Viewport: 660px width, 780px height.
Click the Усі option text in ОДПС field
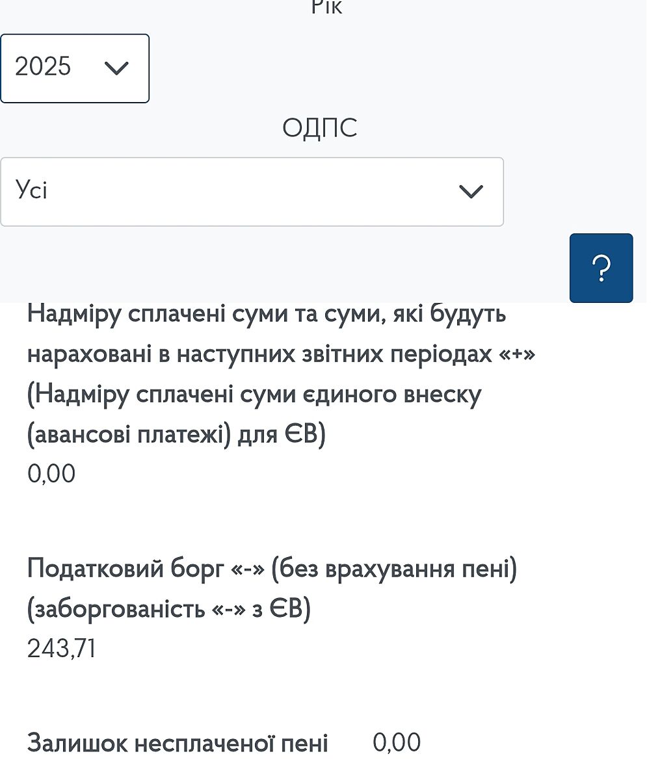point(32,190)
